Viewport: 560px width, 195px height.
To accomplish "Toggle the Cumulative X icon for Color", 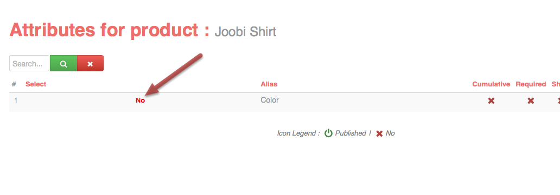I will pyautogui.click(x=491, y=100).
